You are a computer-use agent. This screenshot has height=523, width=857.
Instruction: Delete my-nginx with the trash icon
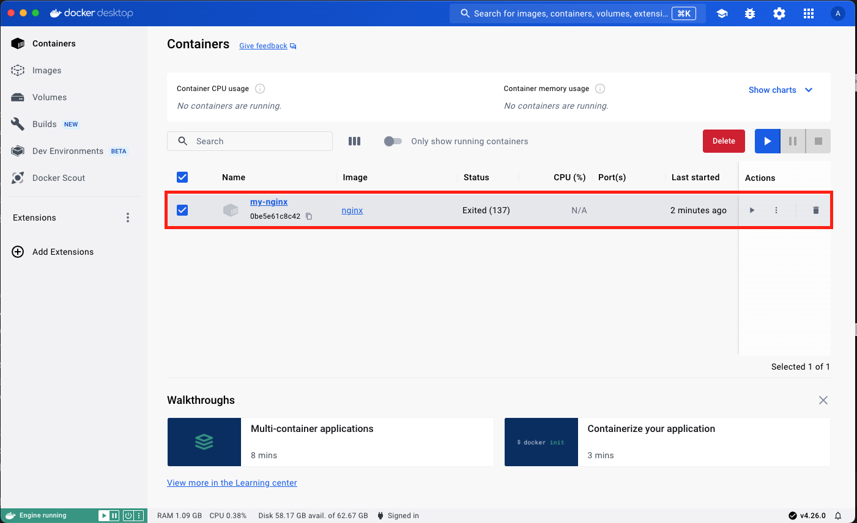click(x=815, y=210)
